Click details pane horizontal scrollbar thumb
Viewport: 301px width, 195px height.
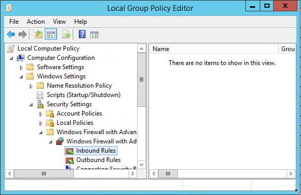[x=168, y=174]
